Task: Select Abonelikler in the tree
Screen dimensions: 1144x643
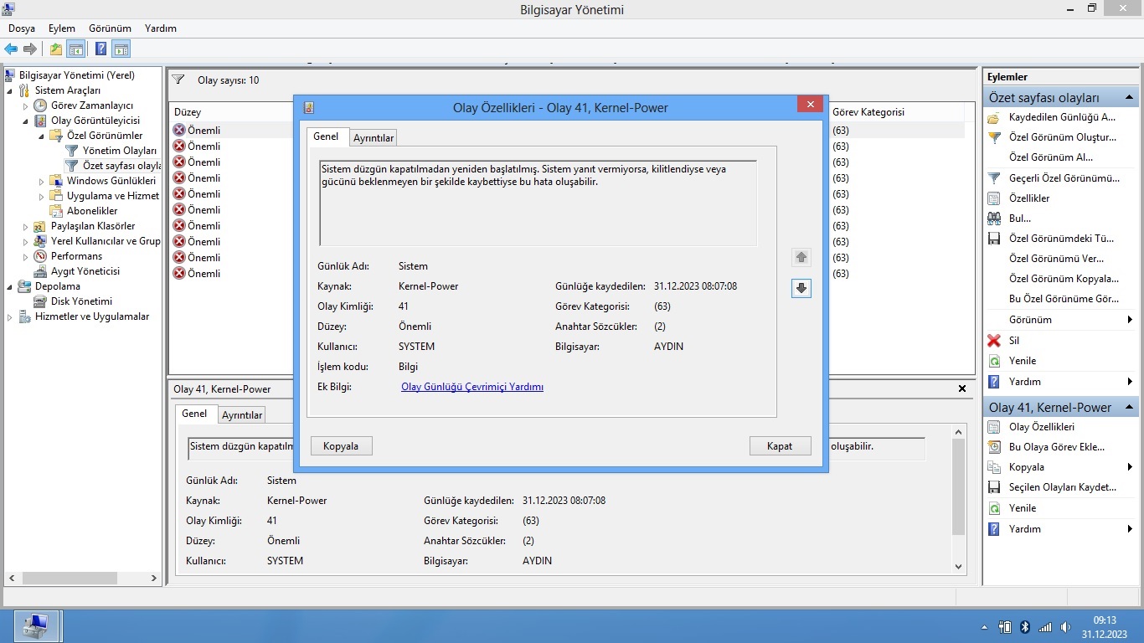Action: click(92, 211)
